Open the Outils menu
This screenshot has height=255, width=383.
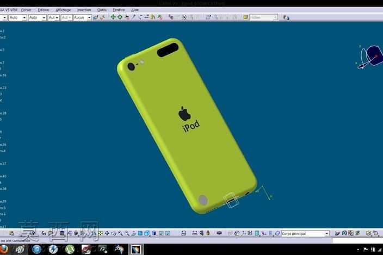pyautogui.click(x=102, y=10)
